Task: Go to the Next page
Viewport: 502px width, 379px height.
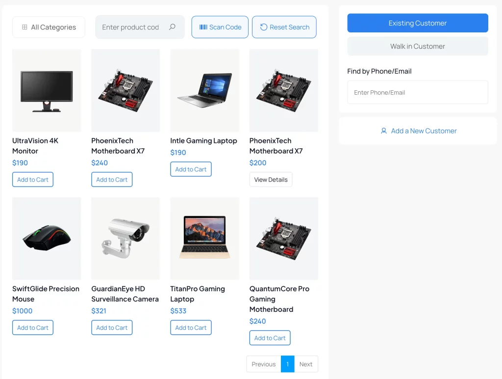Action: pyautogui.click(x=306, y=364)
